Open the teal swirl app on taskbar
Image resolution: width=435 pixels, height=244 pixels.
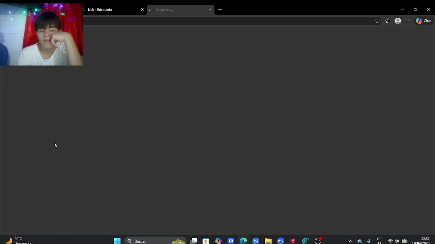pyautogui.click(x=306, y=241)
